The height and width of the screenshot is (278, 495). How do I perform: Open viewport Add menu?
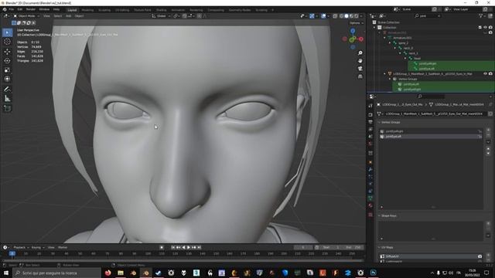(69, 15)
